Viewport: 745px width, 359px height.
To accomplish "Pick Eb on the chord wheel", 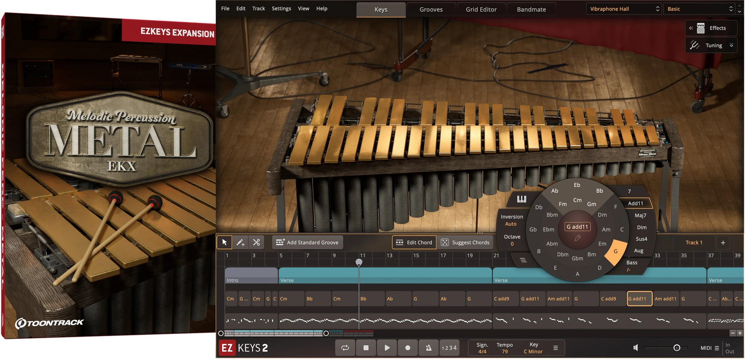I will [577, 185].
